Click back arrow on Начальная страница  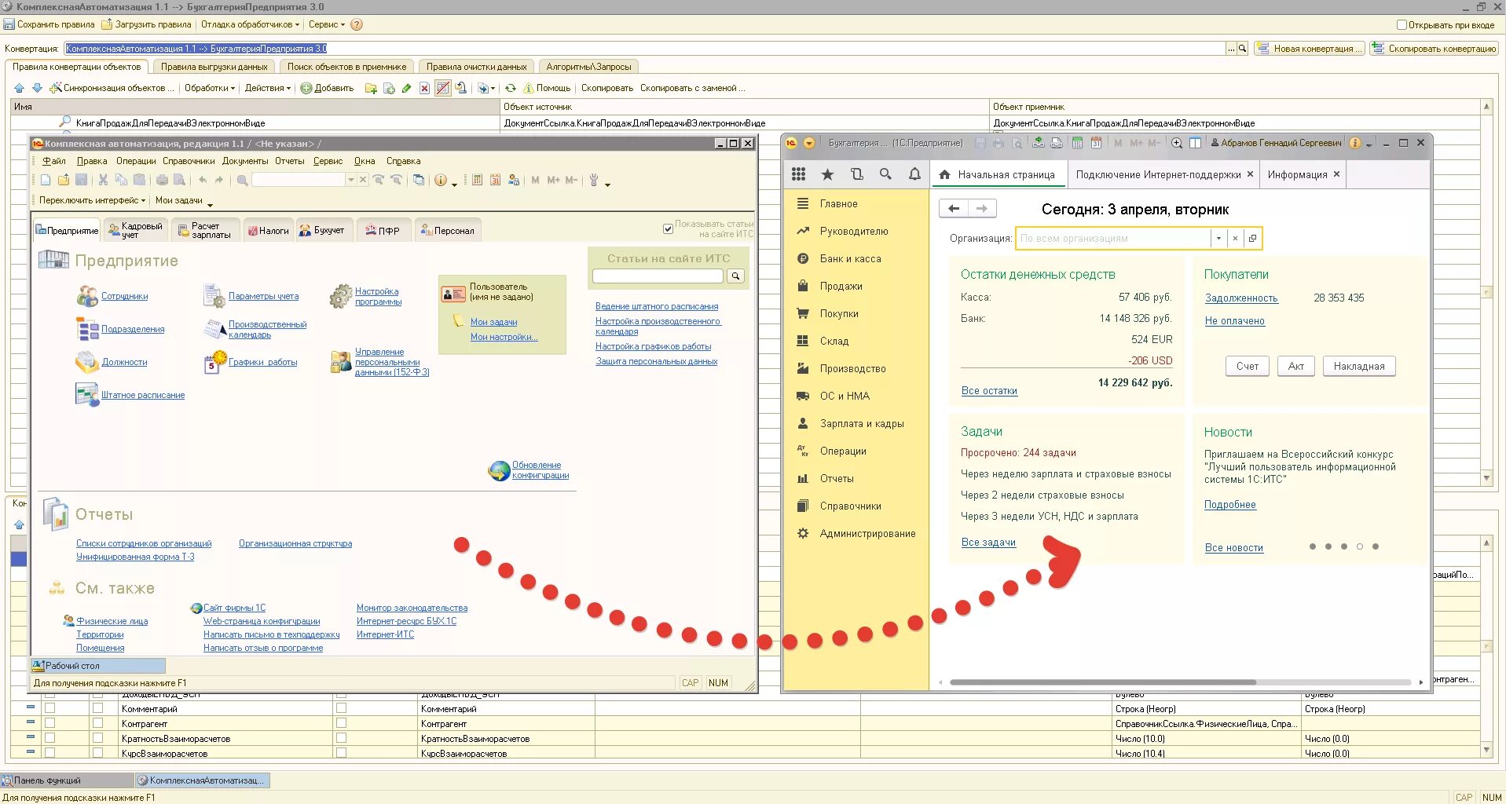click(x=954, y=208)
